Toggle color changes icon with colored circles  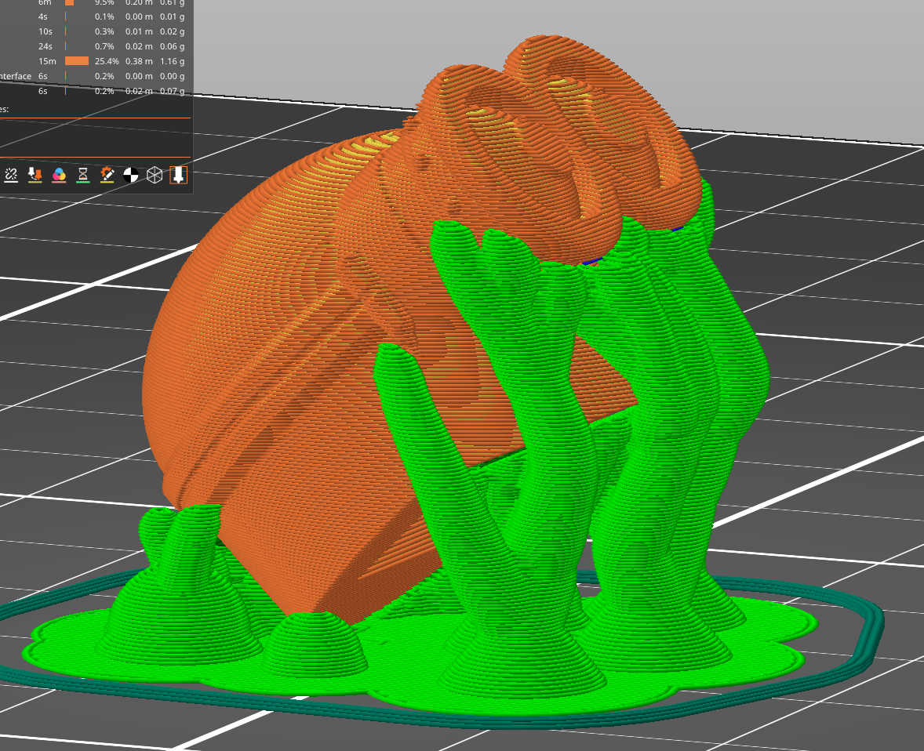59,174
